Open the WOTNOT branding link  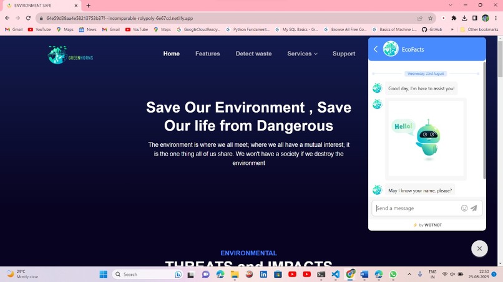(427, 225)
